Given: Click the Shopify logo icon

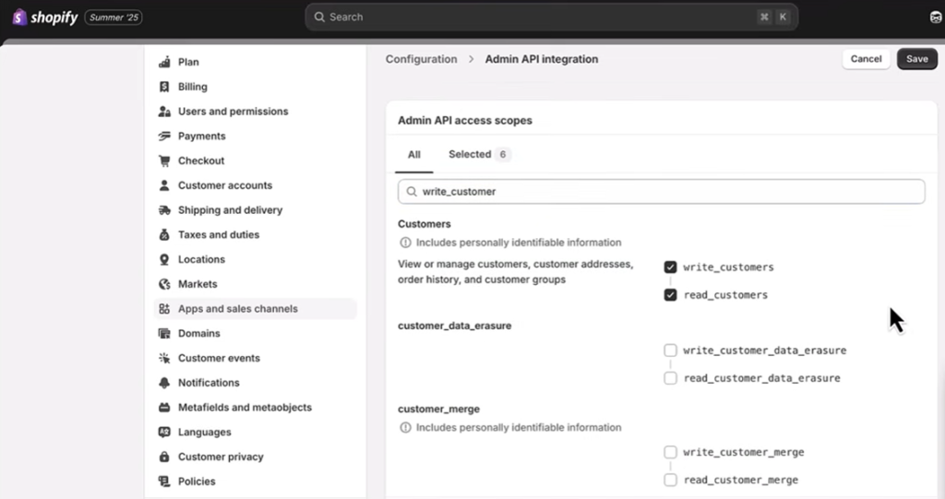Looking at the screenshot, I should 19,18.
